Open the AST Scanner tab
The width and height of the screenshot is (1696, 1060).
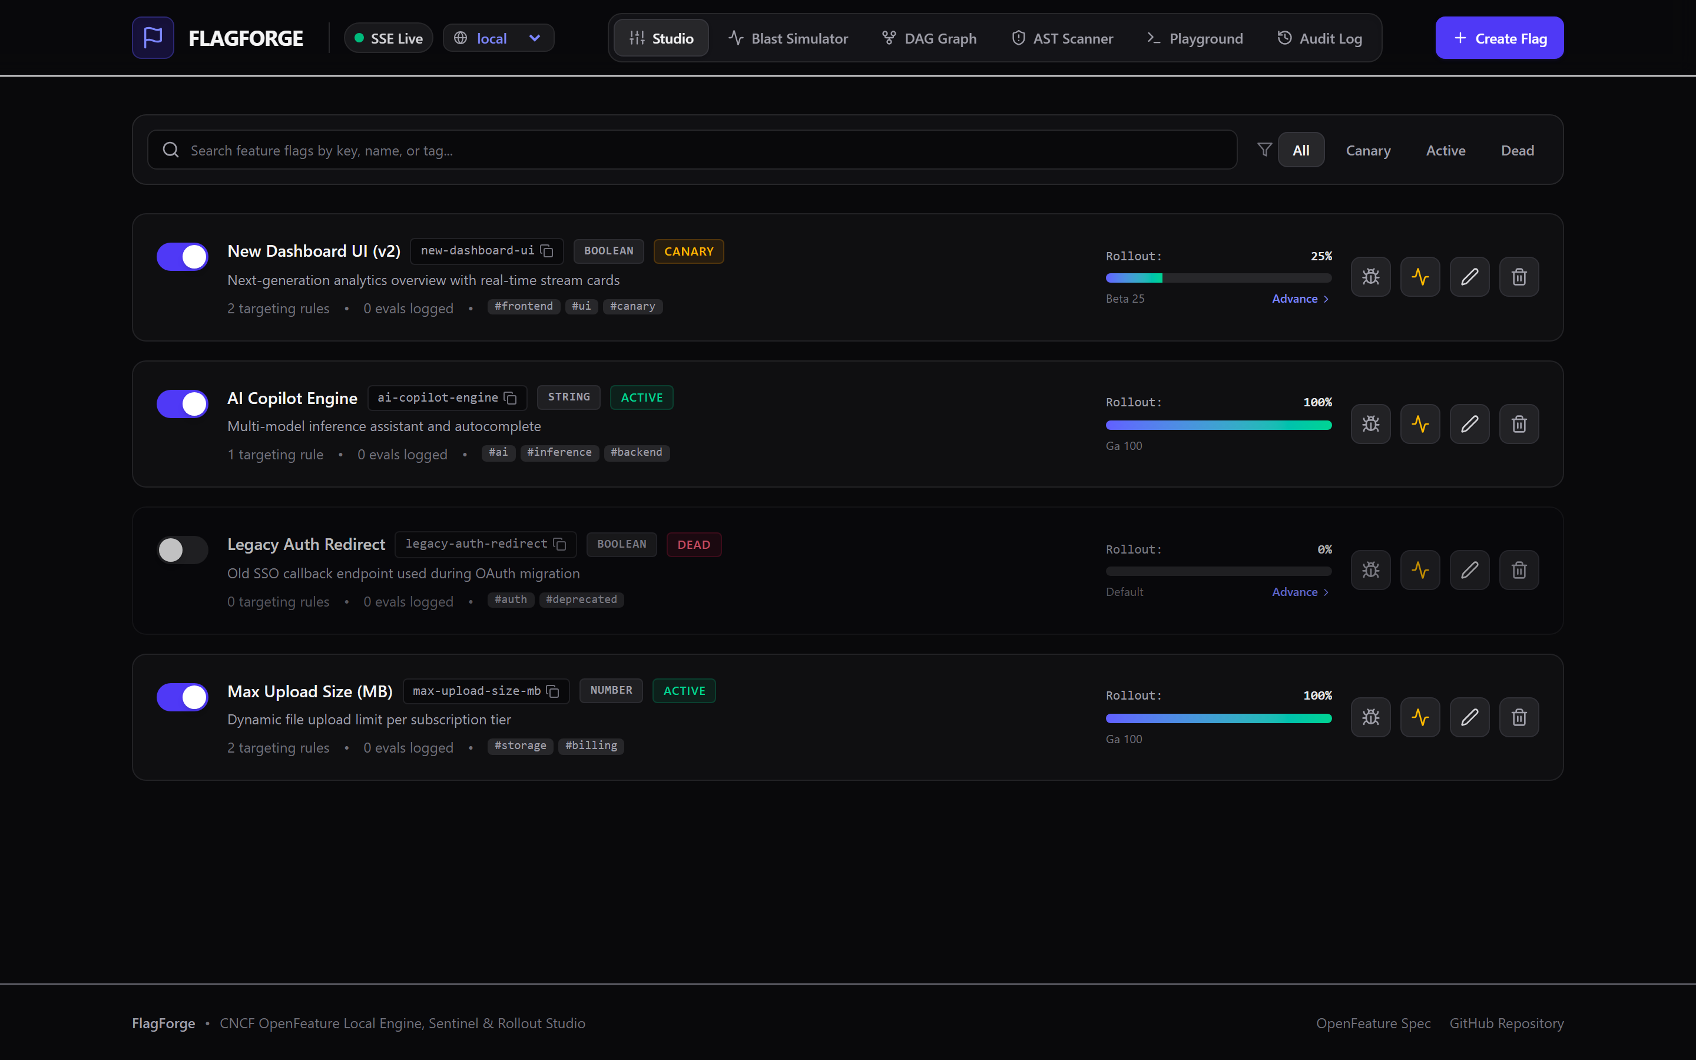click(1062, 38)
